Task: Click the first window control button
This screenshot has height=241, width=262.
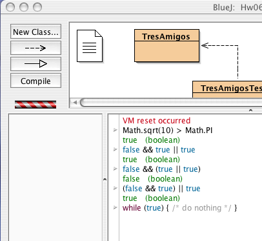Action: [x=10, y=7]
